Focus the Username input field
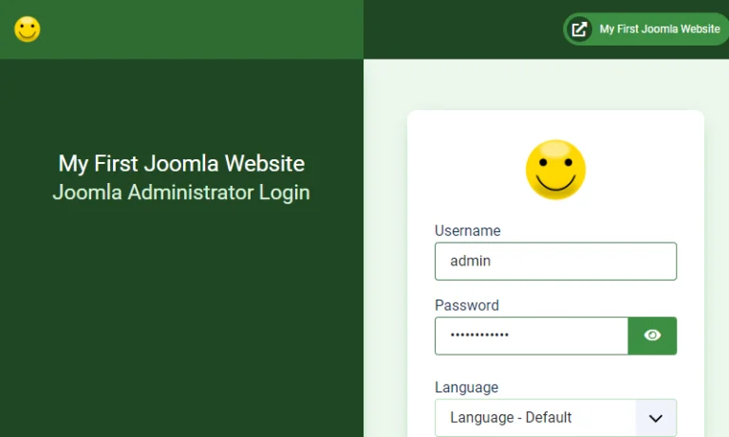The image size is (729, 437). (x=555, y=261)
